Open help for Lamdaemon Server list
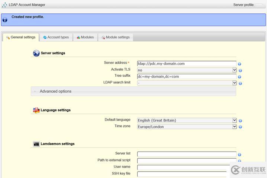This screenshot has width=267, height=178. click(x=239, y=155)
